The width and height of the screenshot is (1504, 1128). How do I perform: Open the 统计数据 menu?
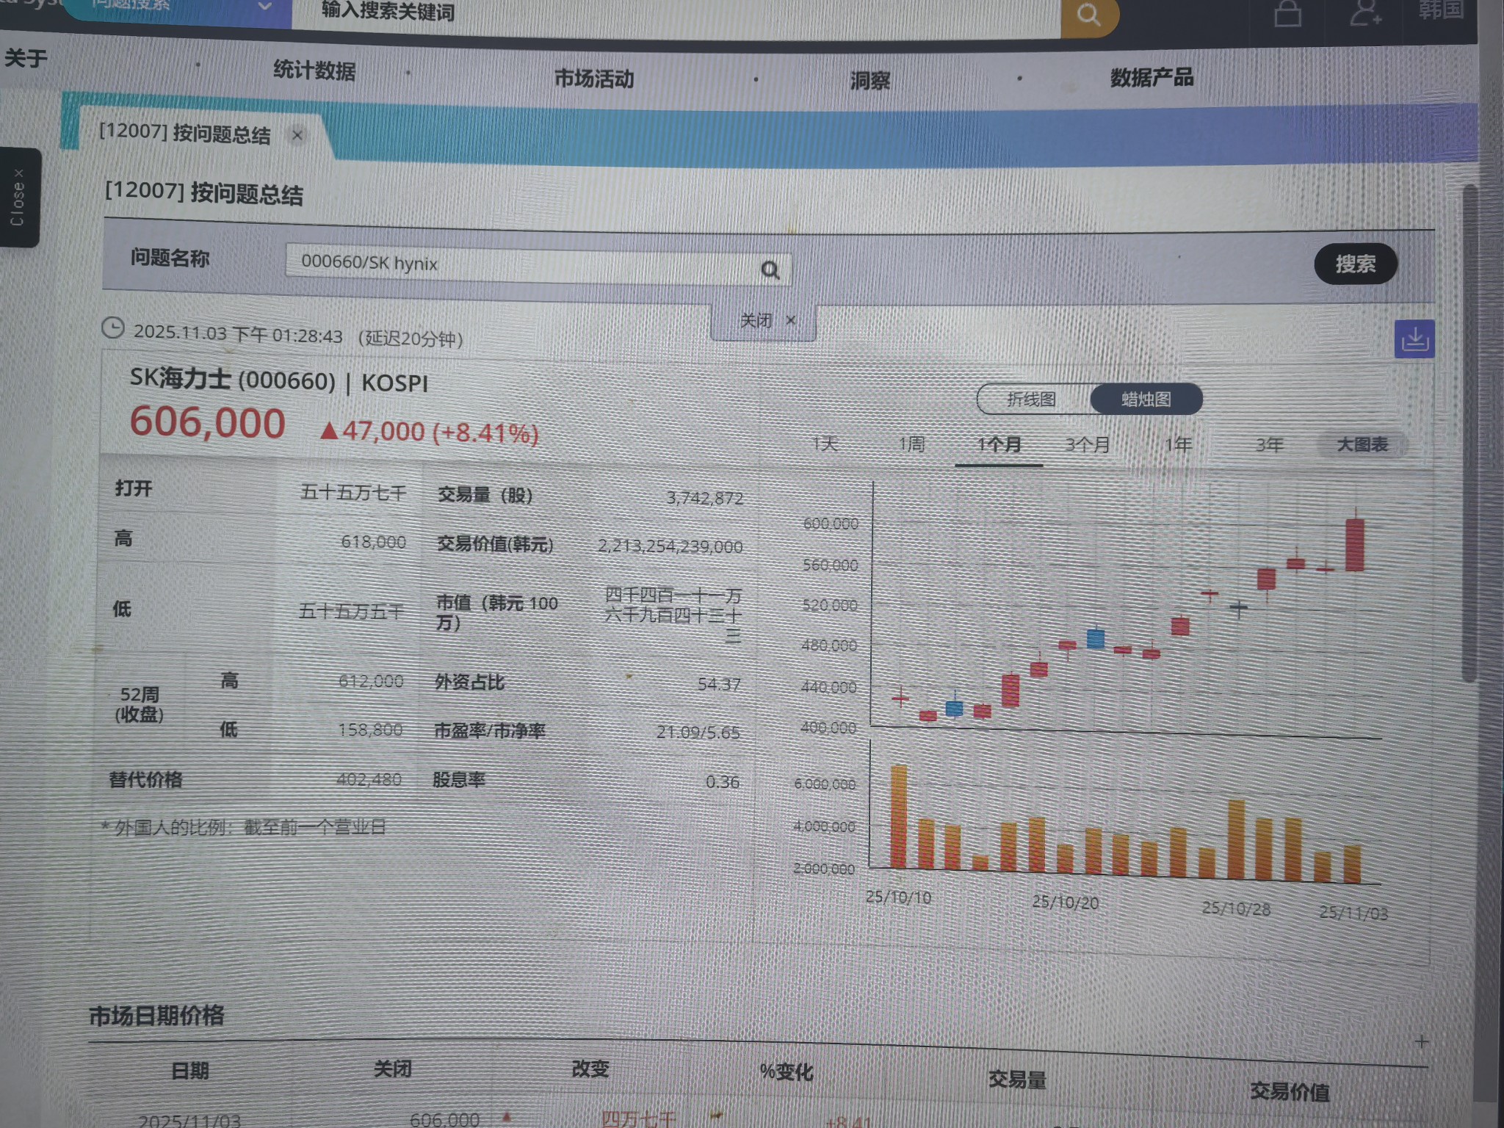click(314, 71)
